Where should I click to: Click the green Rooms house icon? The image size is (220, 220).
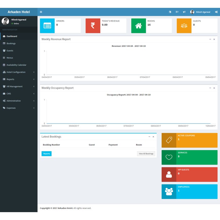point(139,26)
